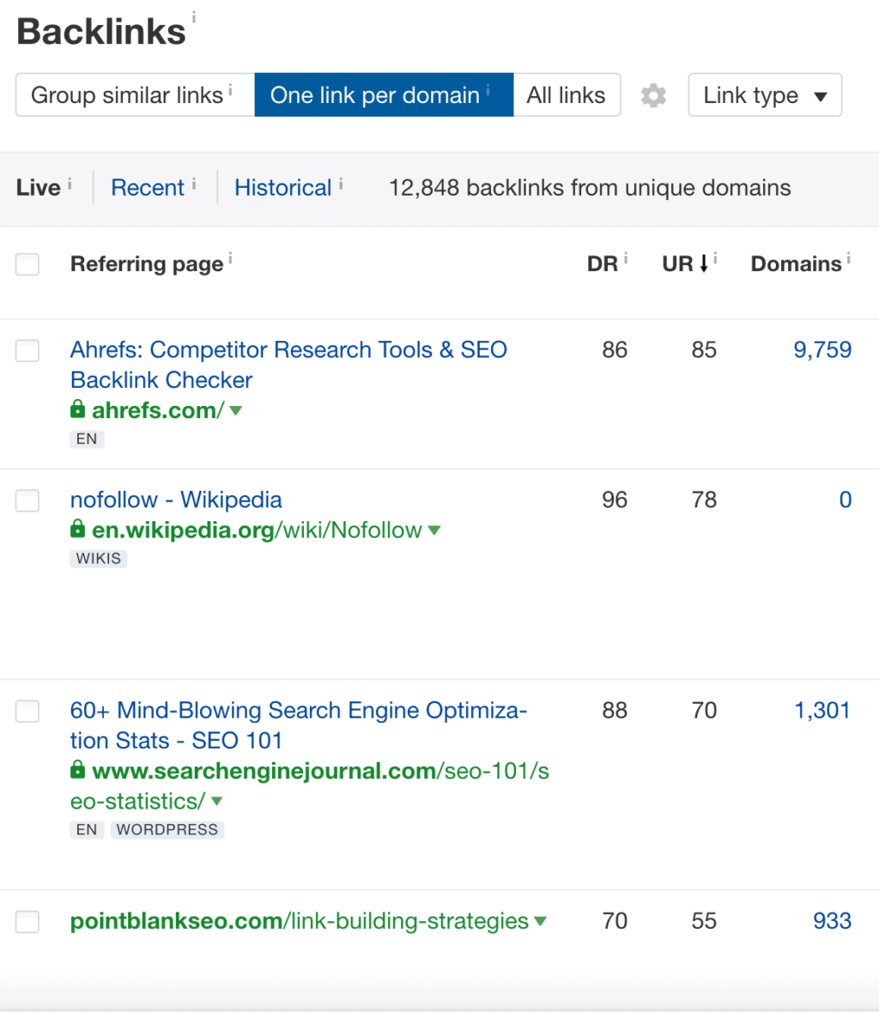Select the All links grouping option

tap(566, 95)
